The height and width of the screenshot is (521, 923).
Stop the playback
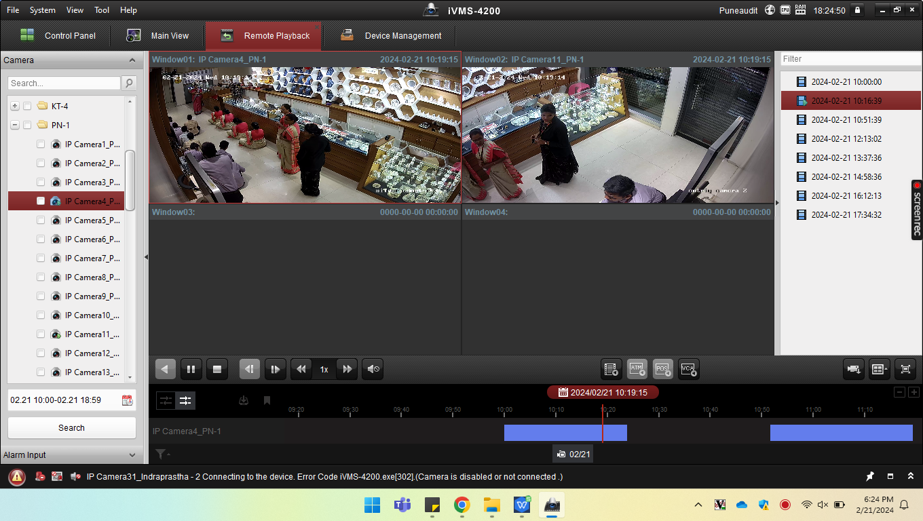coord(217,369)
